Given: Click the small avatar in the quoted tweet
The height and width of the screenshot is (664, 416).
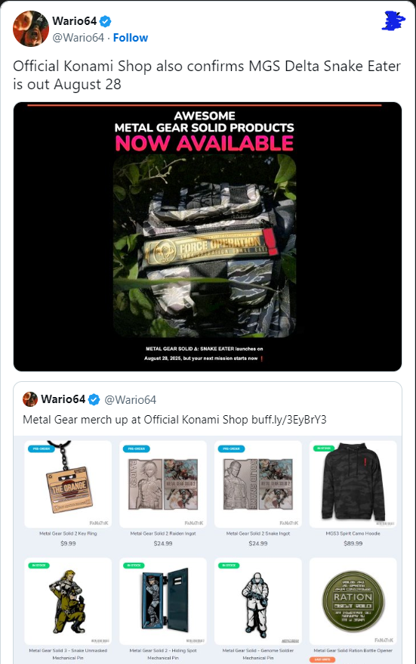Looking at the screenshot, I should 30,399.
